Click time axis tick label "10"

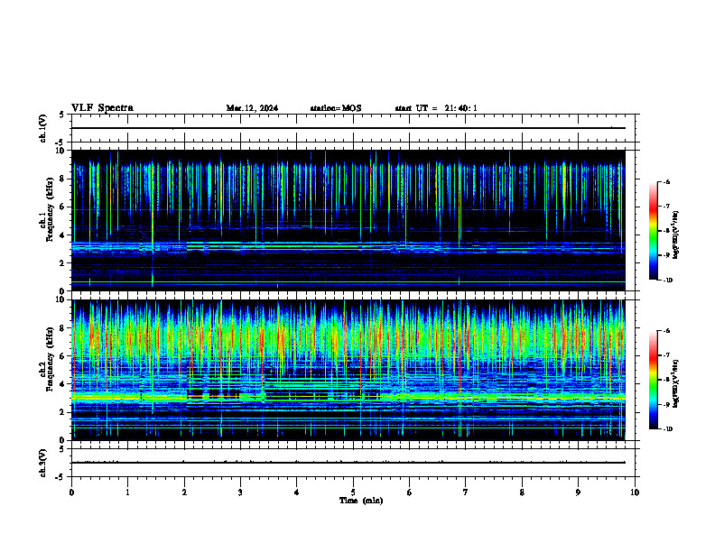click(x=635, y=492)
